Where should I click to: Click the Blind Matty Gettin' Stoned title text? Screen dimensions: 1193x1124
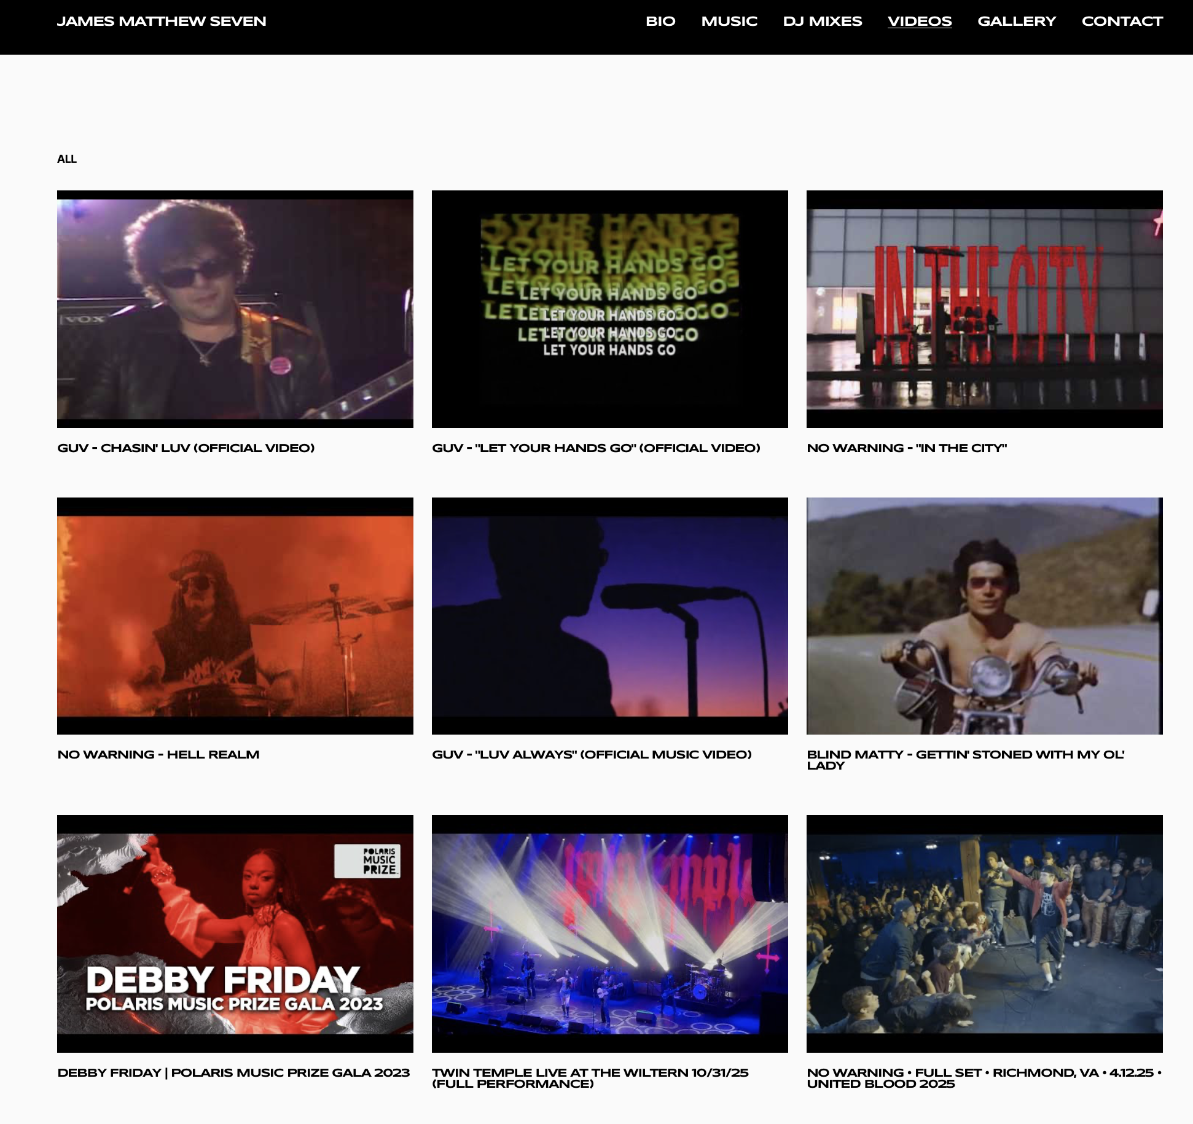coord(965,759)
